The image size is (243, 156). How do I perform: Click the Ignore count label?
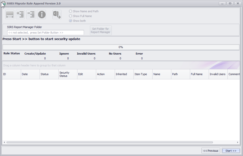pyautogui.click(x=64, y=54)
